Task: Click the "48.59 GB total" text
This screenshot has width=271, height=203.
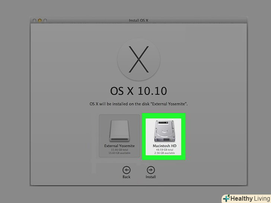Action: 165,150
